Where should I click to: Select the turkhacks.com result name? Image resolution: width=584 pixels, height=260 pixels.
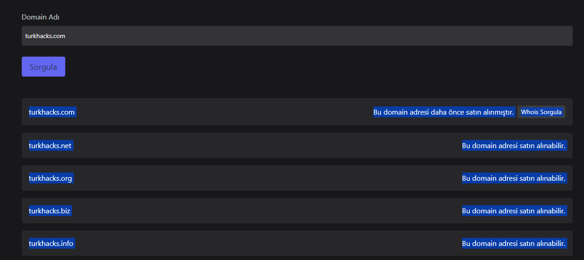[52, 112]
